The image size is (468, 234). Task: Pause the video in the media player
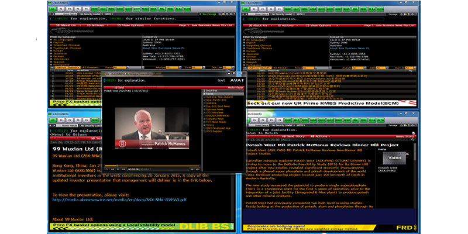click(x=118, y=169)
